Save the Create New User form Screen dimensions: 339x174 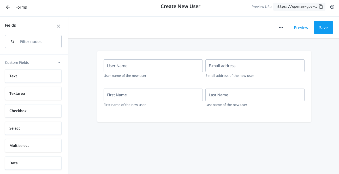pyautogui.click(x=323, y=27)
